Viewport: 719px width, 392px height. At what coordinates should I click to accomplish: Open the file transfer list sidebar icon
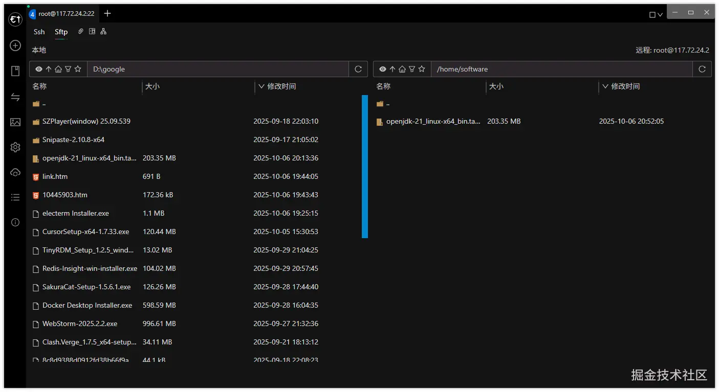pos(15,97)
